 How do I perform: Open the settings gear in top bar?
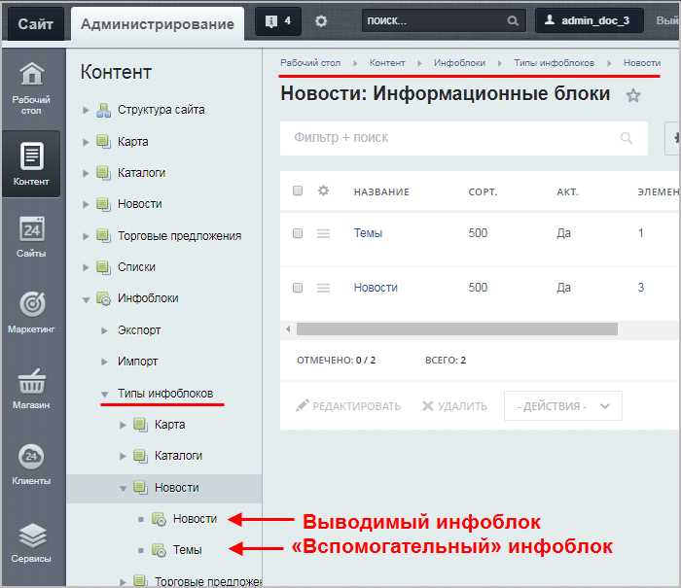[x=321, y=20]
